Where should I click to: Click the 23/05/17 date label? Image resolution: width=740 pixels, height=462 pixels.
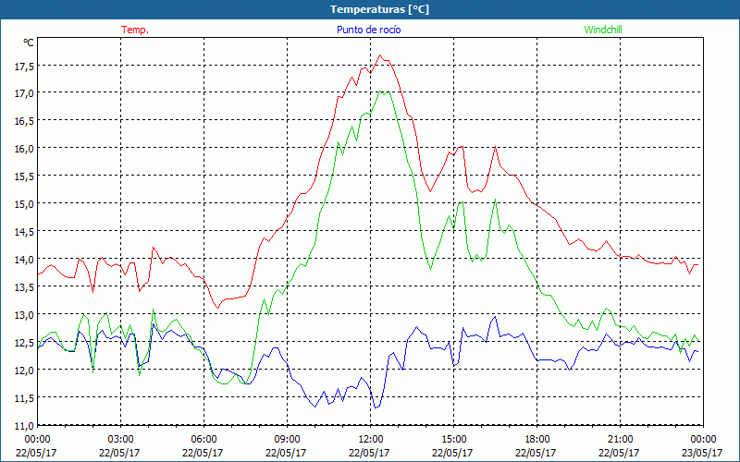702,453
